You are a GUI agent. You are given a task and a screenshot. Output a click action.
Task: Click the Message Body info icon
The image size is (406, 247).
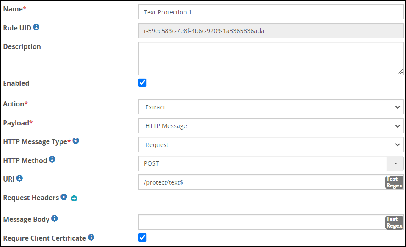click(x=55, y=218)
